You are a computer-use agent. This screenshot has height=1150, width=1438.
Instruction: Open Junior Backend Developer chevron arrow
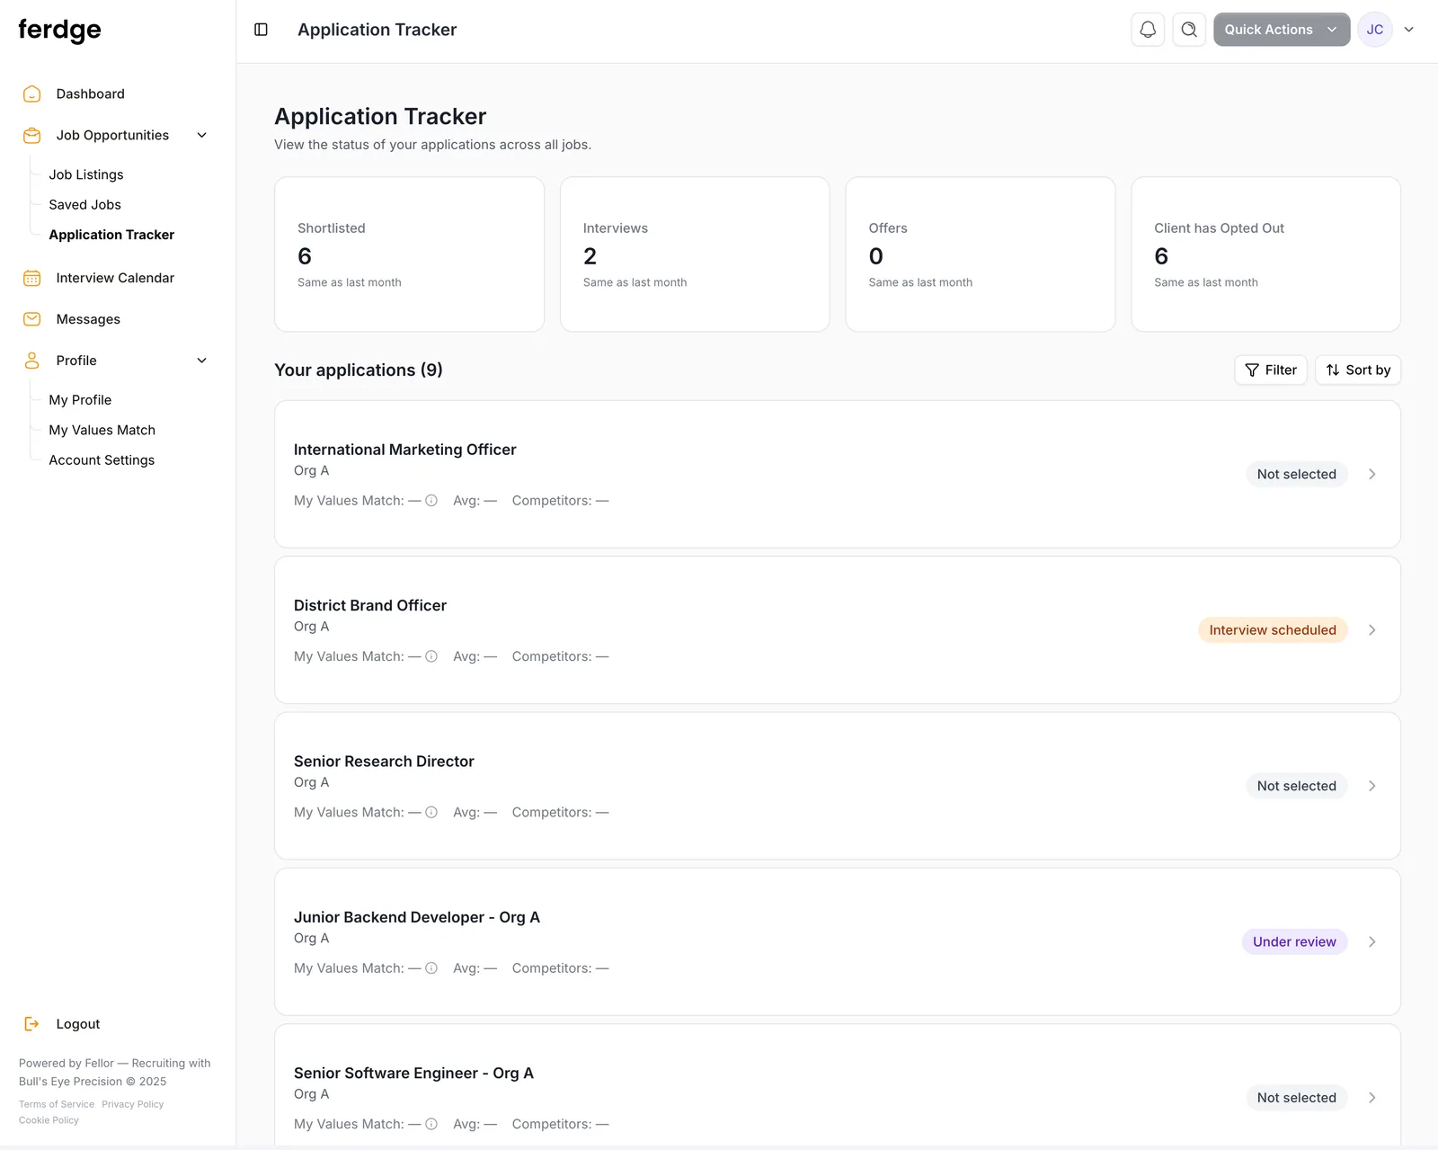click(1372, 941)
